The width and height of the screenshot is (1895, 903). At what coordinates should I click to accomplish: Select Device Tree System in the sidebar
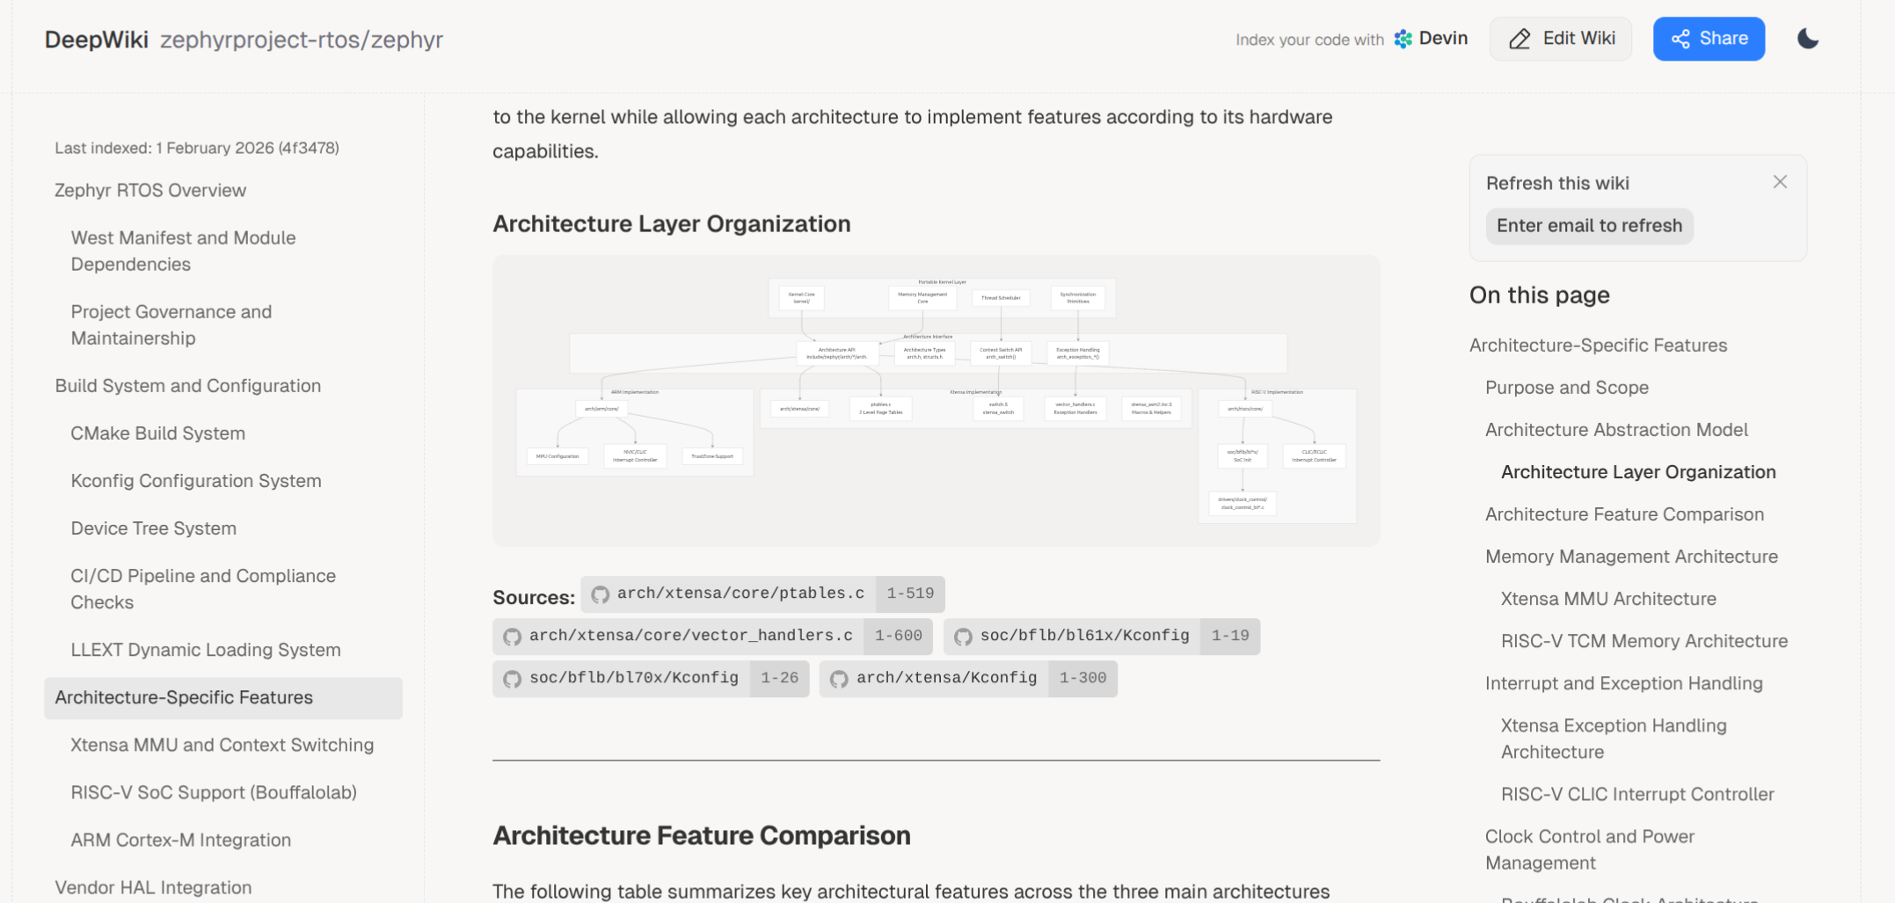[153, 528]
